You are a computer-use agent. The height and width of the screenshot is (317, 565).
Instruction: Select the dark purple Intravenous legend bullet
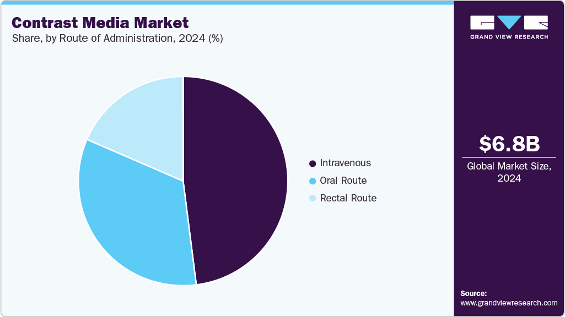pos(313,163)
